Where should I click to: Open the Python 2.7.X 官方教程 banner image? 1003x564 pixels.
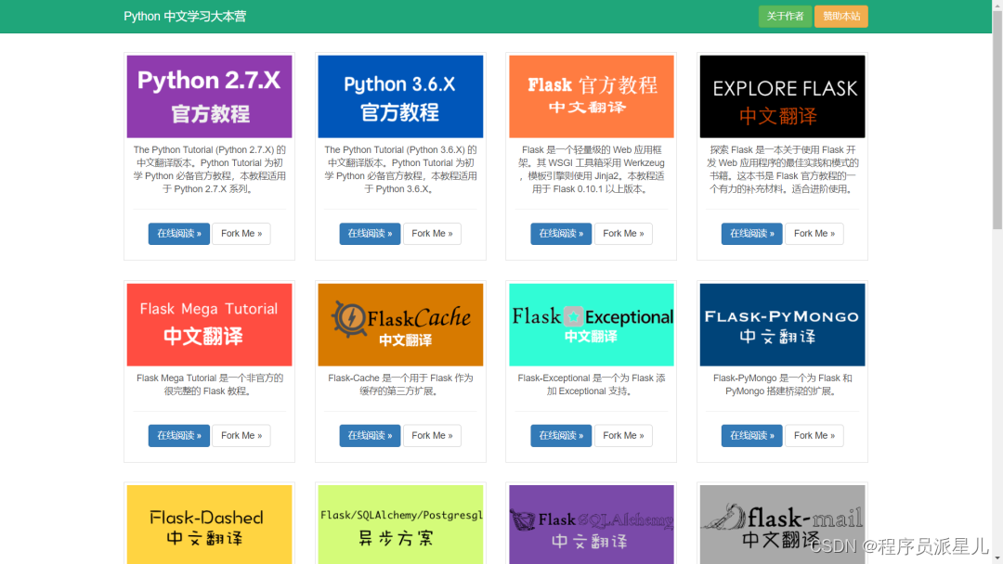pyautogui.click(x=209, y=96)
